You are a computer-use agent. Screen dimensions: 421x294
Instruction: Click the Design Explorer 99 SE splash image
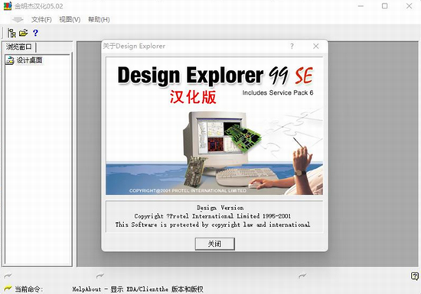[x=214, y=126]
